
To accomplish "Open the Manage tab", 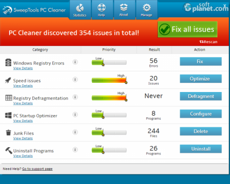I will pos(146,10).
